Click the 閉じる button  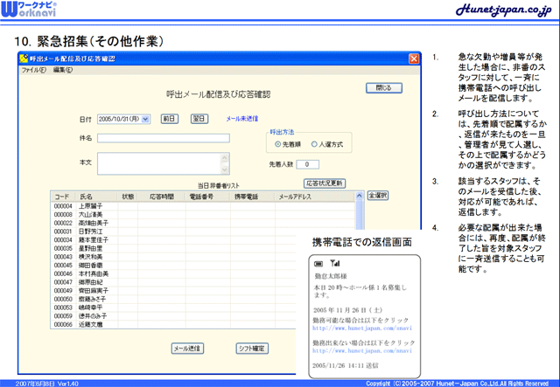tap(383, 87)
